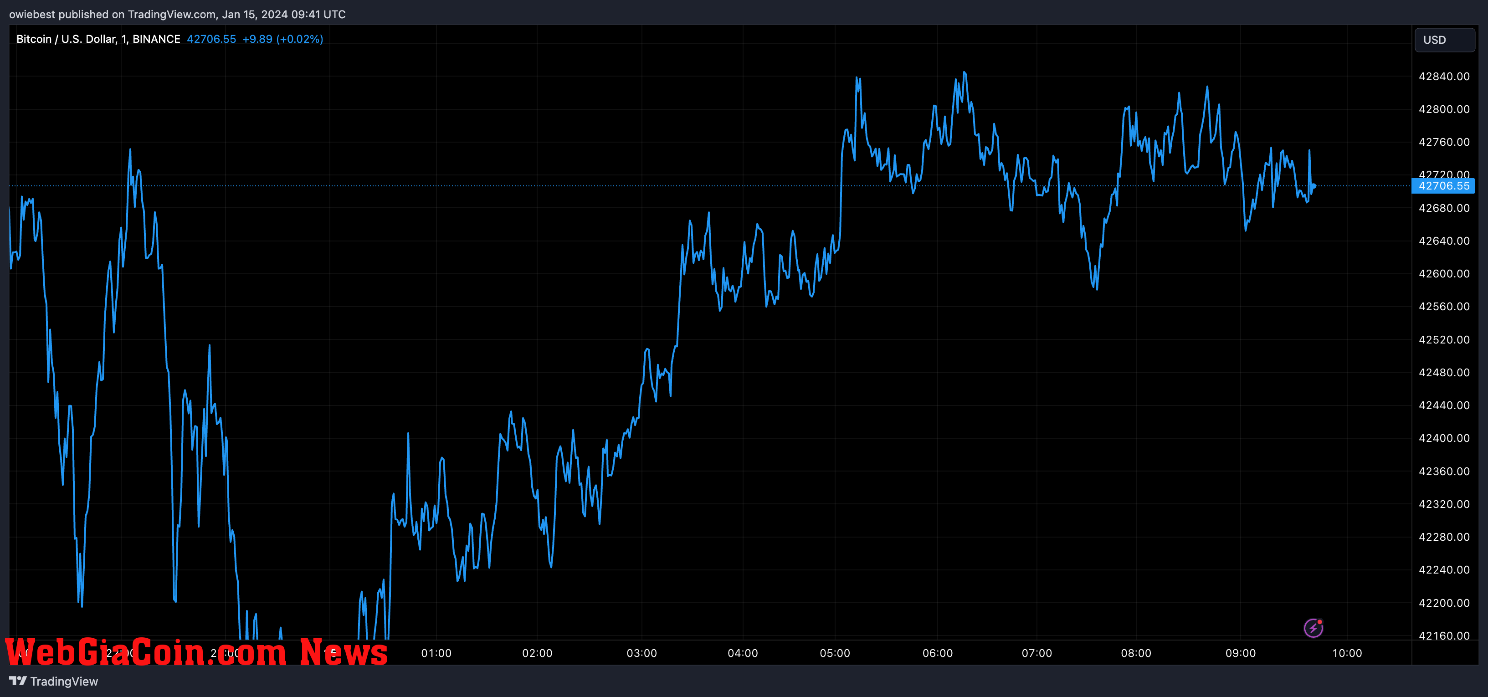
Task: Click the 42840.00 price axis label
Action: click(x=1444, y=76)
